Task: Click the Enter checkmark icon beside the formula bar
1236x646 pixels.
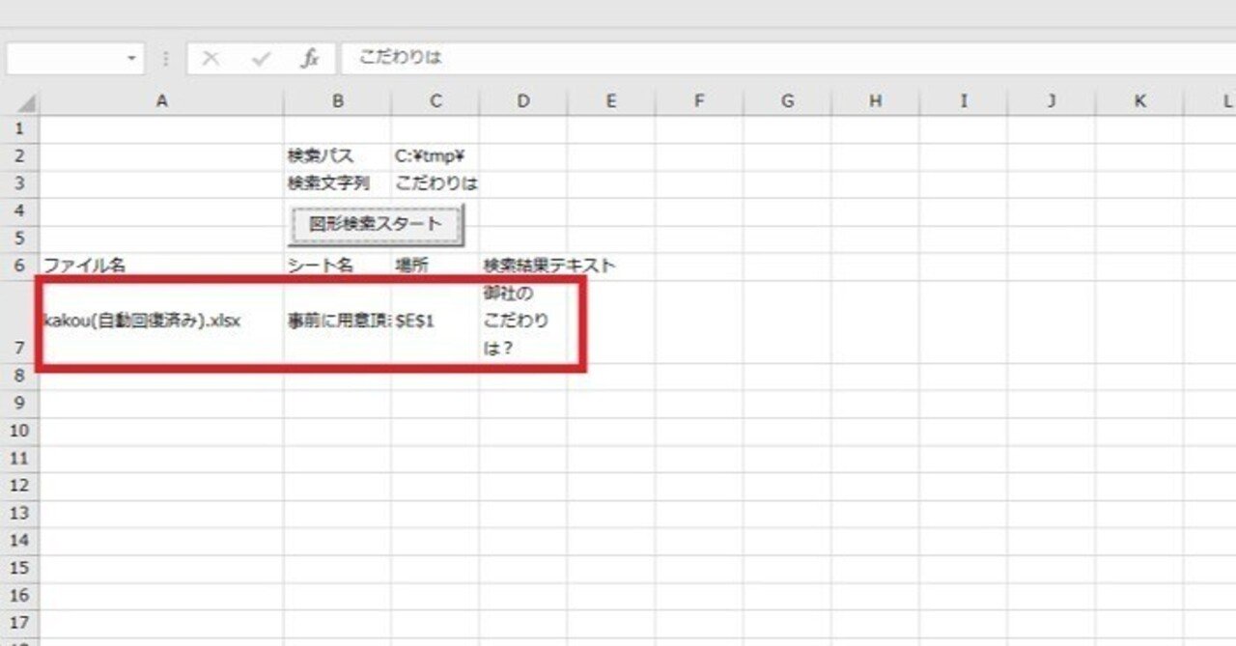Action: (x=259, y=60)
